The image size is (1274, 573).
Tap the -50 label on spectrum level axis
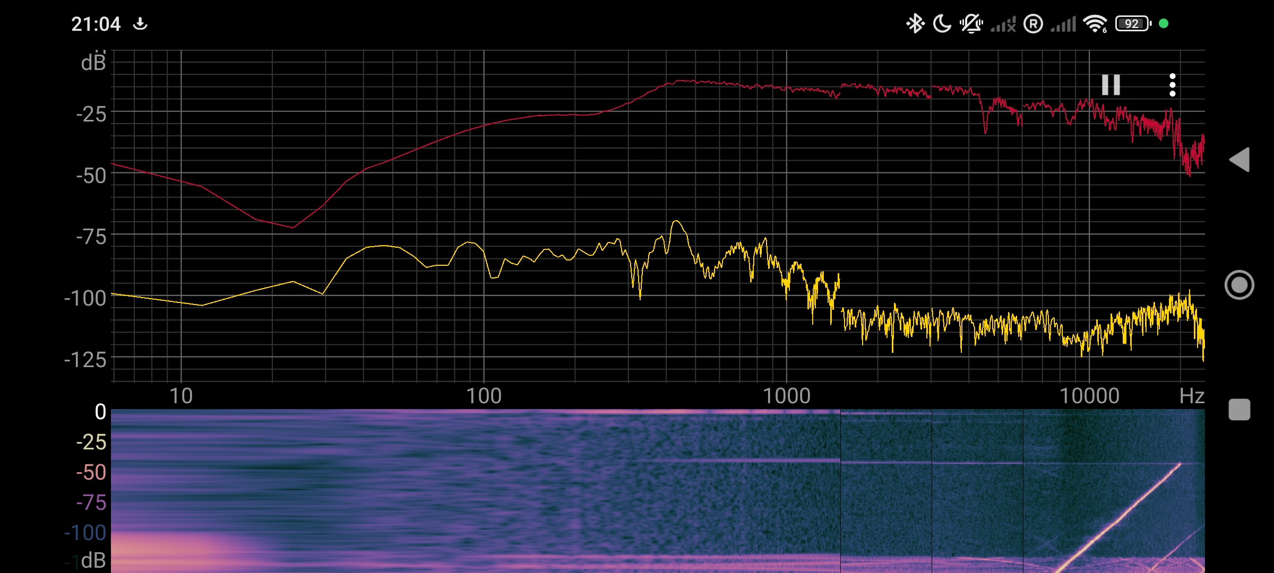(x=91, y=176)
